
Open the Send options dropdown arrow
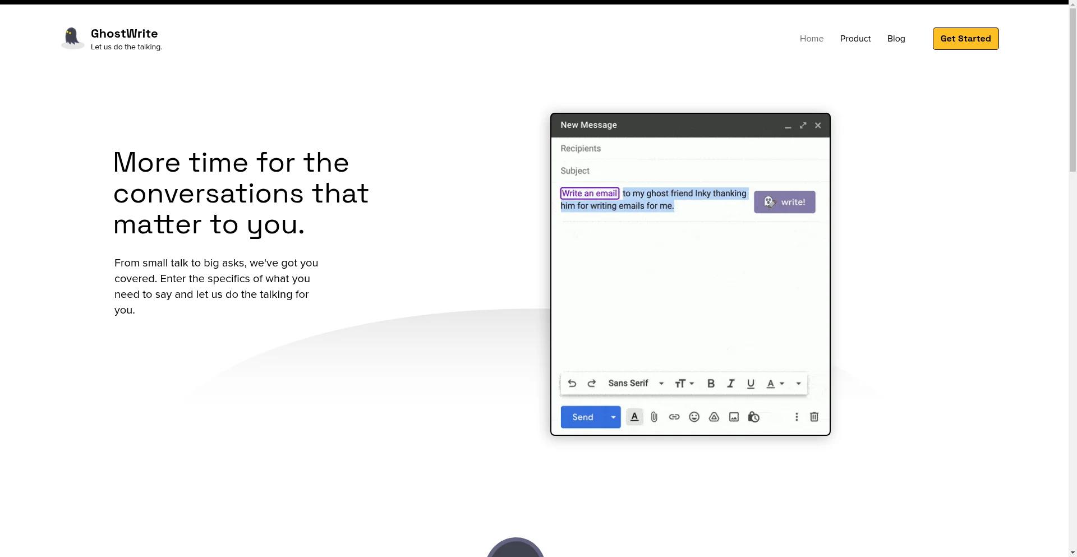613,417
